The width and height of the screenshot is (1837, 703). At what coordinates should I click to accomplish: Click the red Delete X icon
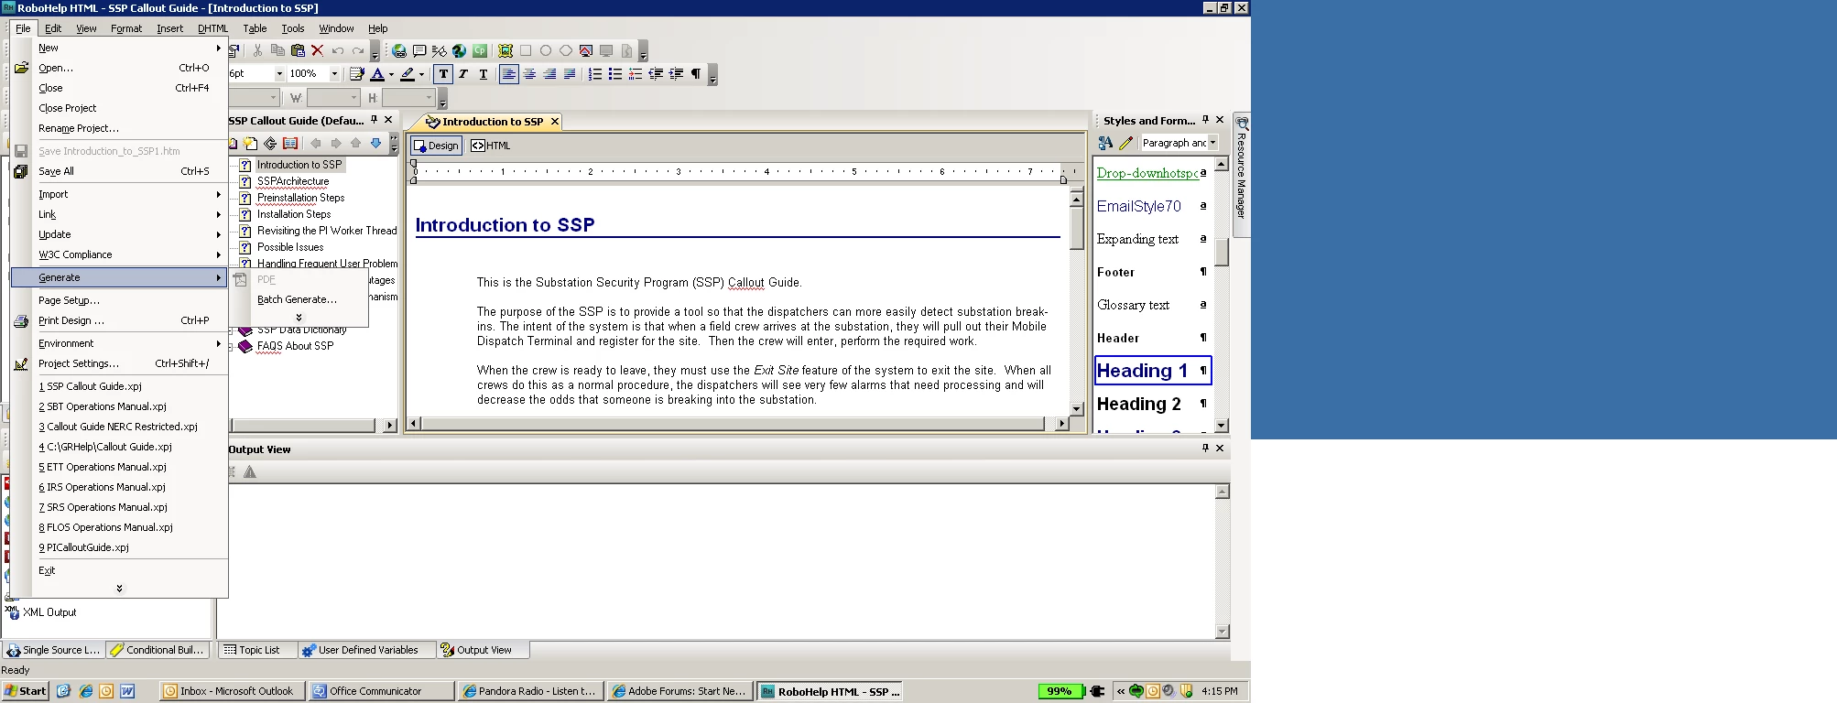318,51
